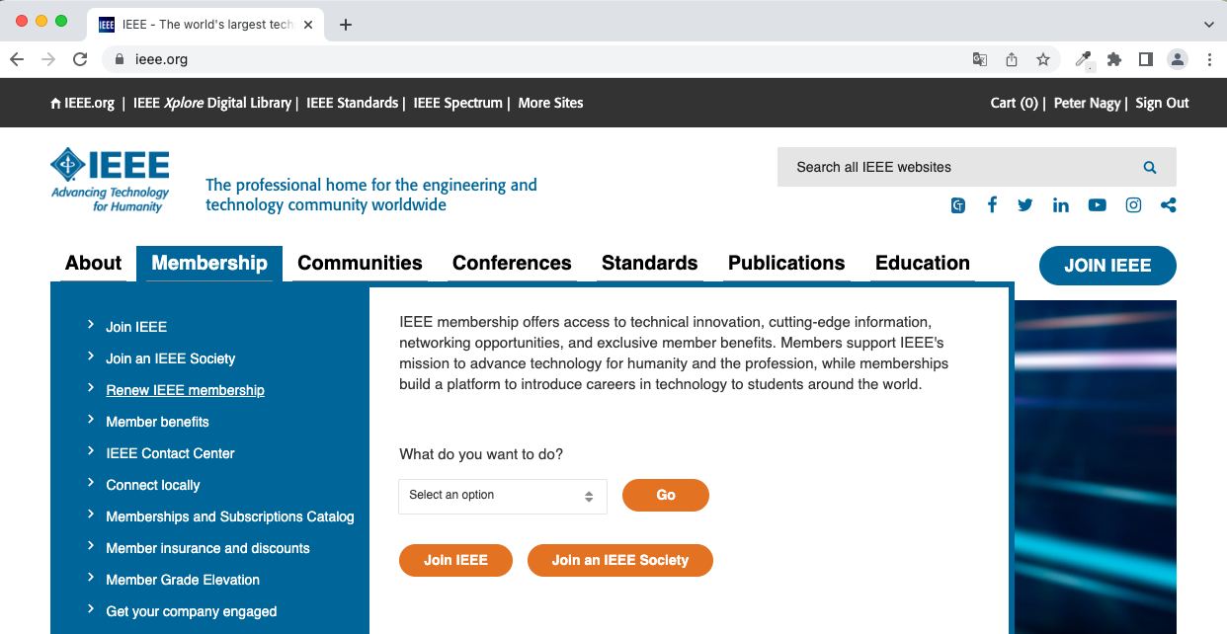Screen dimensions: 1227x634
Task: Open Renew IEEE membership link
Action: [186, 390]
